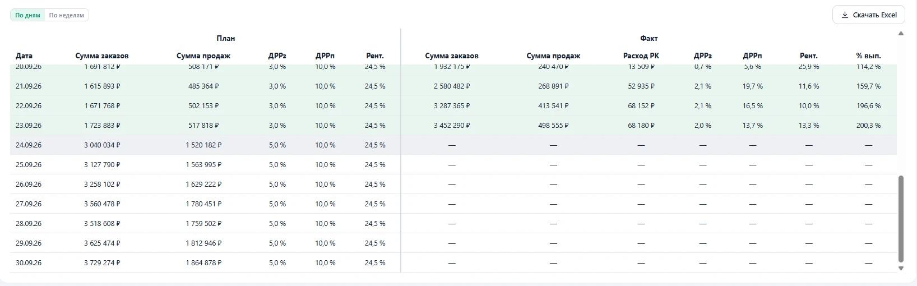Viewport: 917px width, 286px height.
Task: Download the Excel file via Скачать Excel
Action: (869, 15)
